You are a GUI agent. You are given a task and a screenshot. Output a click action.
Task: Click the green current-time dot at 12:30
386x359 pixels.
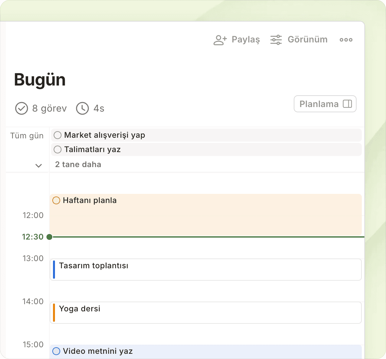pyautogui.click(x=49, y=237)
